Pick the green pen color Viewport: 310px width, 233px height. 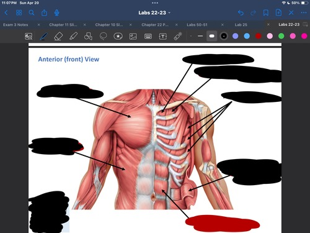tap(281, 36)
